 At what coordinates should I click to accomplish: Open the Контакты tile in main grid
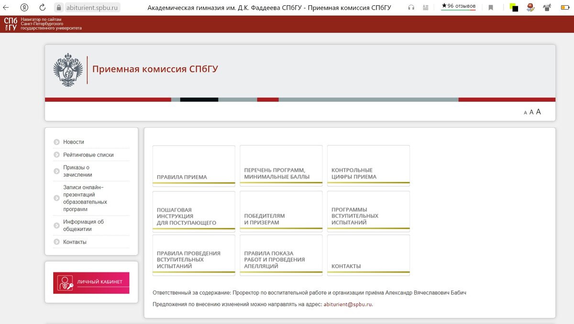[x=368, y=255]
